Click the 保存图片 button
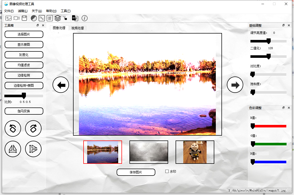The width and height of the screenshot is (294, 195). [x=136, y=172]
